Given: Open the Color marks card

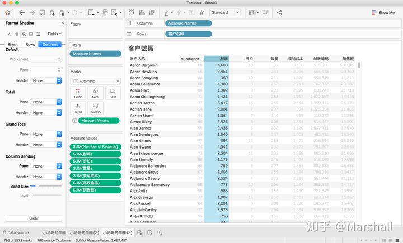Looking at the screenshot, I should pos(78,93).
